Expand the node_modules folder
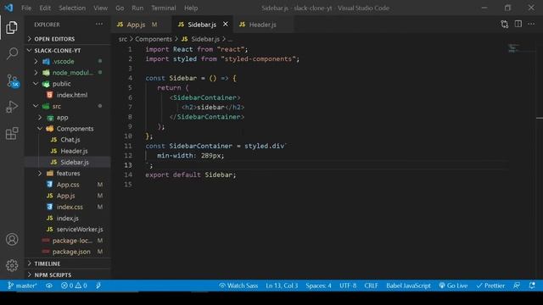The image size is (543, 305). pos(68,73)
